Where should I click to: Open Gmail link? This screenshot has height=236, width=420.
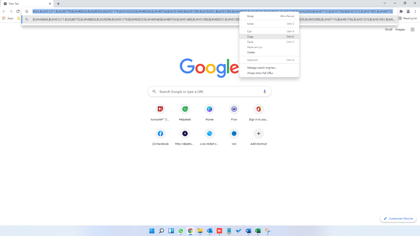389,29
